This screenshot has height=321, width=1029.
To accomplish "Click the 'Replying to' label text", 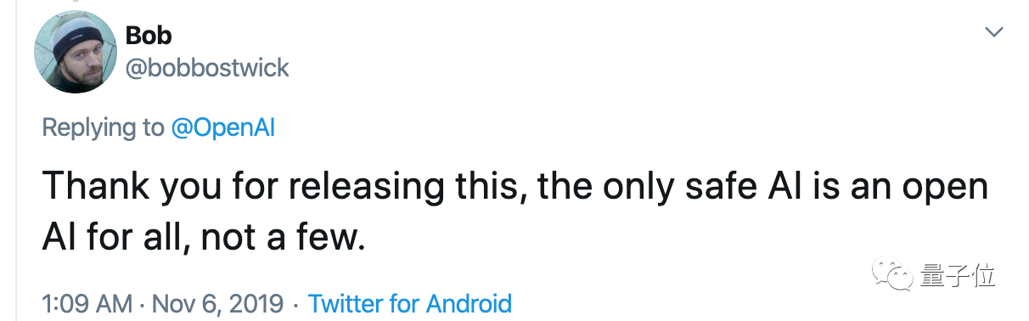I will pos(103,128).
